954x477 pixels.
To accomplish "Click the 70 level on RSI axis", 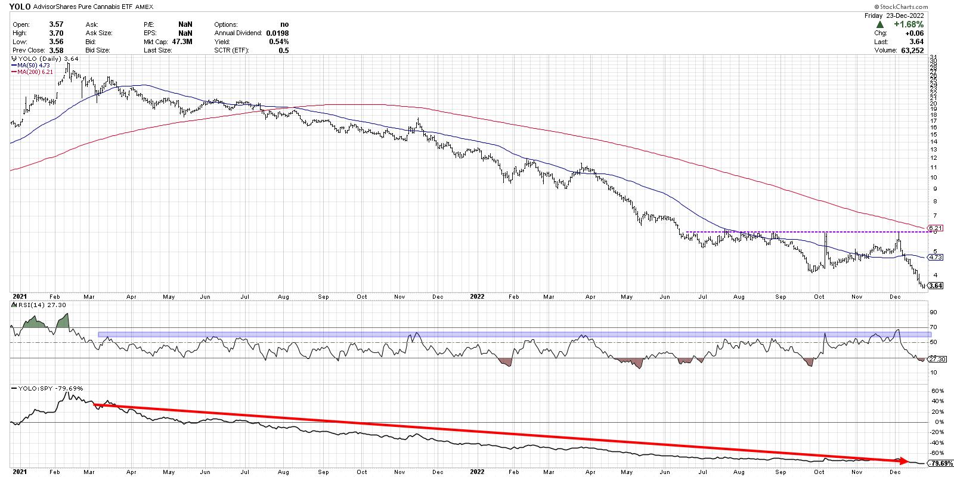I will (933, 327).
